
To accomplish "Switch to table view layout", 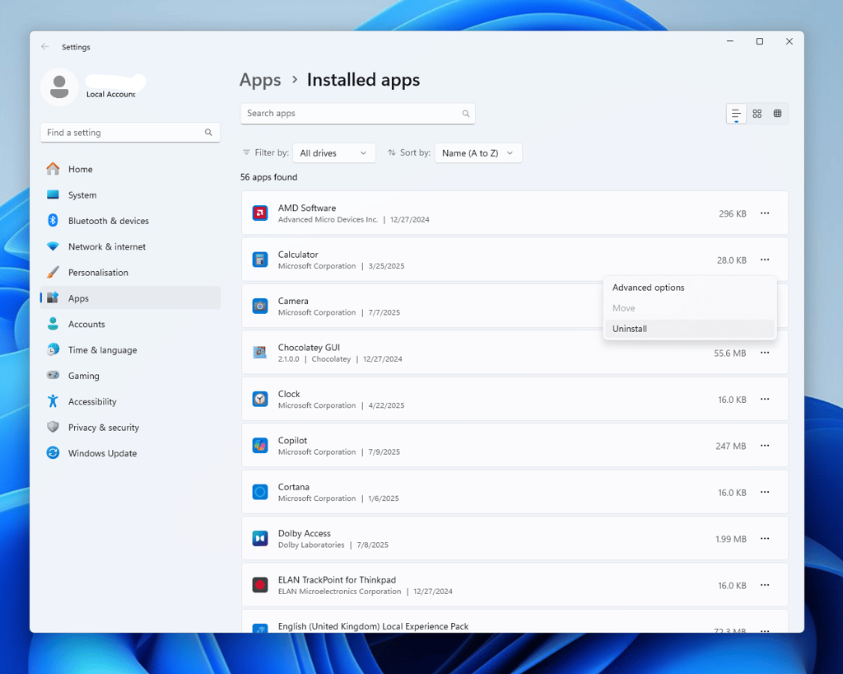I will 777,114.
